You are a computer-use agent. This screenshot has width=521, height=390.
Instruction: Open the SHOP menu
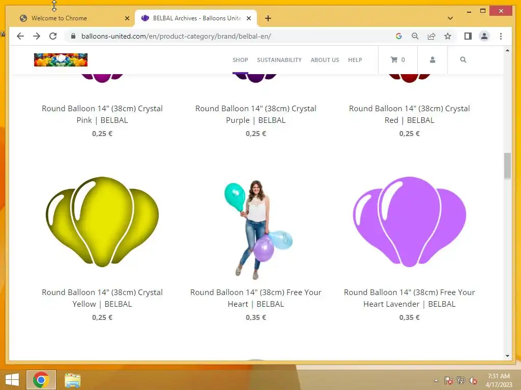(x=240, y=60)
